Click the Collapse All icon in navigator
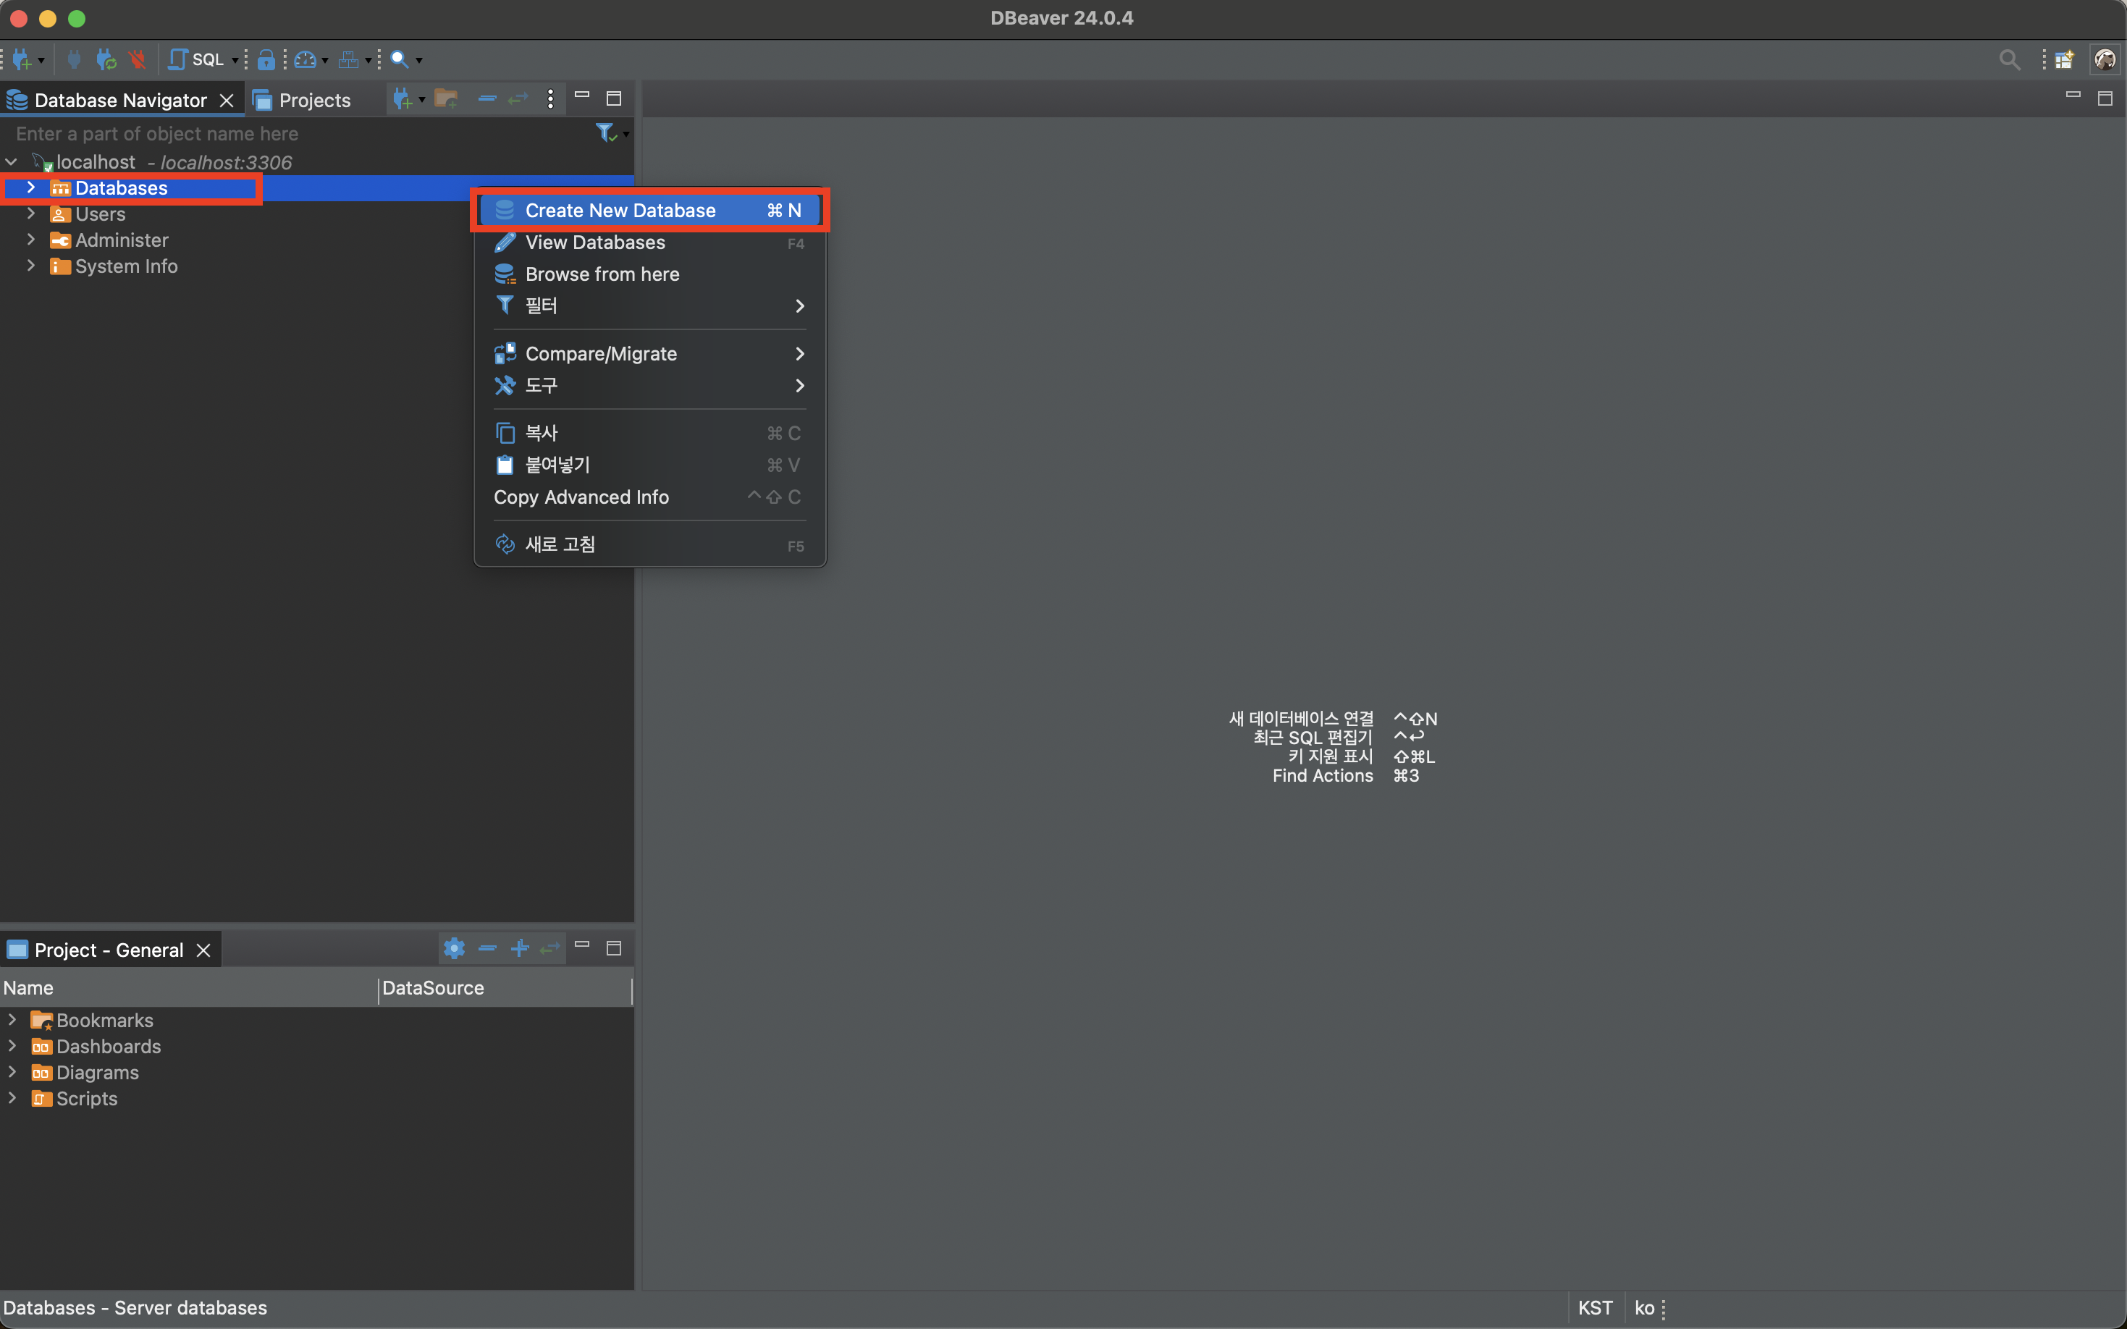The height and width of the screenshot is (1329, 2127). click(x=487, y=98)
